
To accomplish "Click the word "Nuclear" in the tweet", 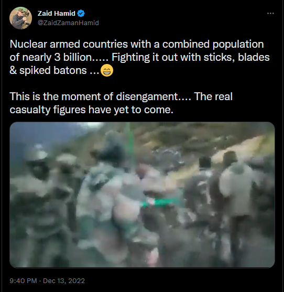I will (x=28, y=45).
